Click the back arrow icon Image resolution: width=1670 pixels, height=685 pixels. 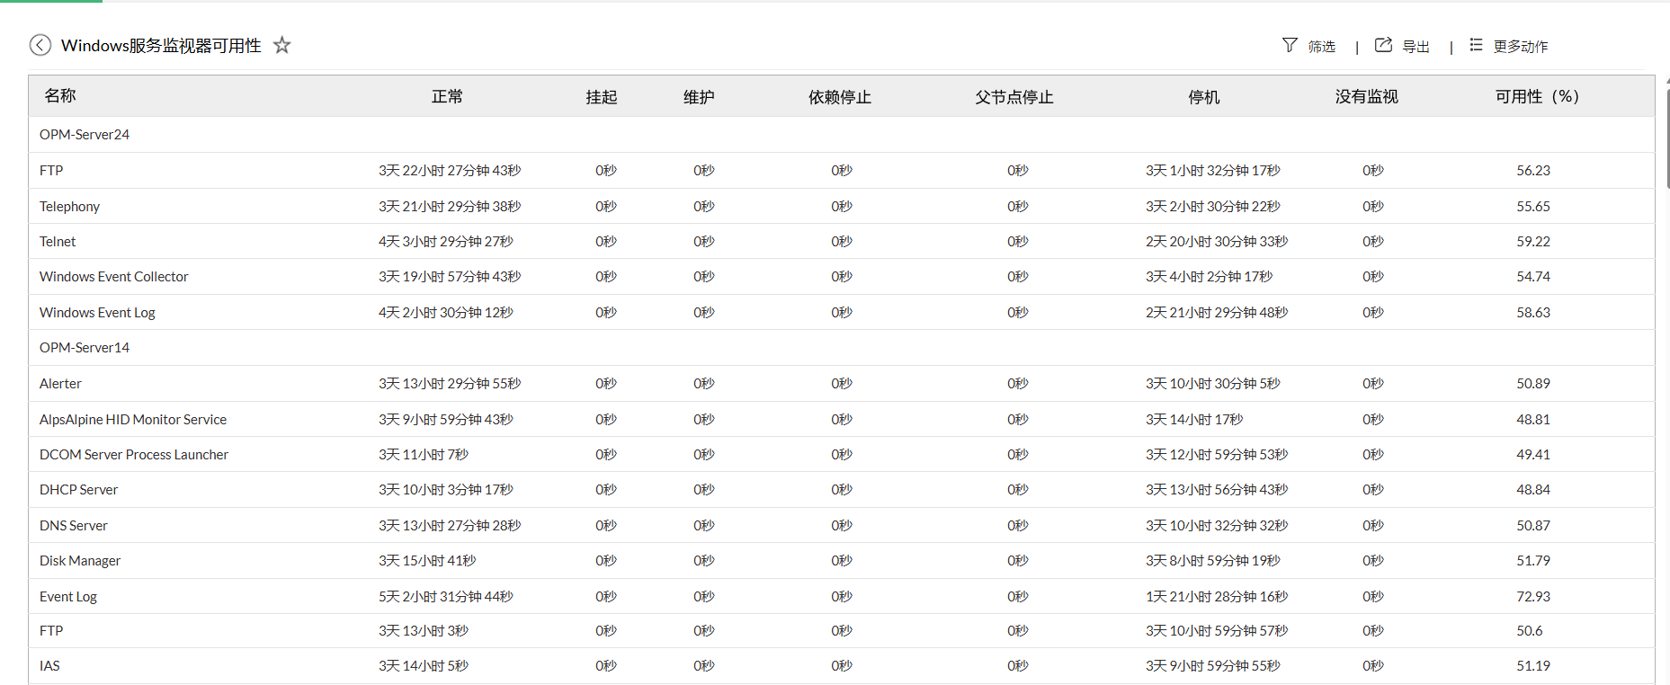click(x=40, y=45)
